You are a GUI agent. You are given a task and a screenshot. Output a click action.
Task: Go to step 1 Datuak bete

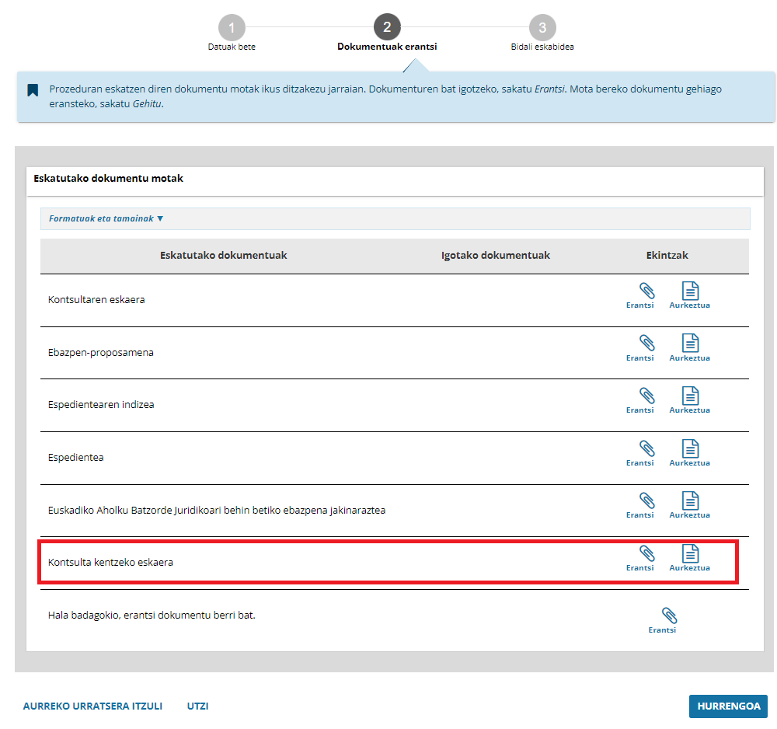[232, 29]
